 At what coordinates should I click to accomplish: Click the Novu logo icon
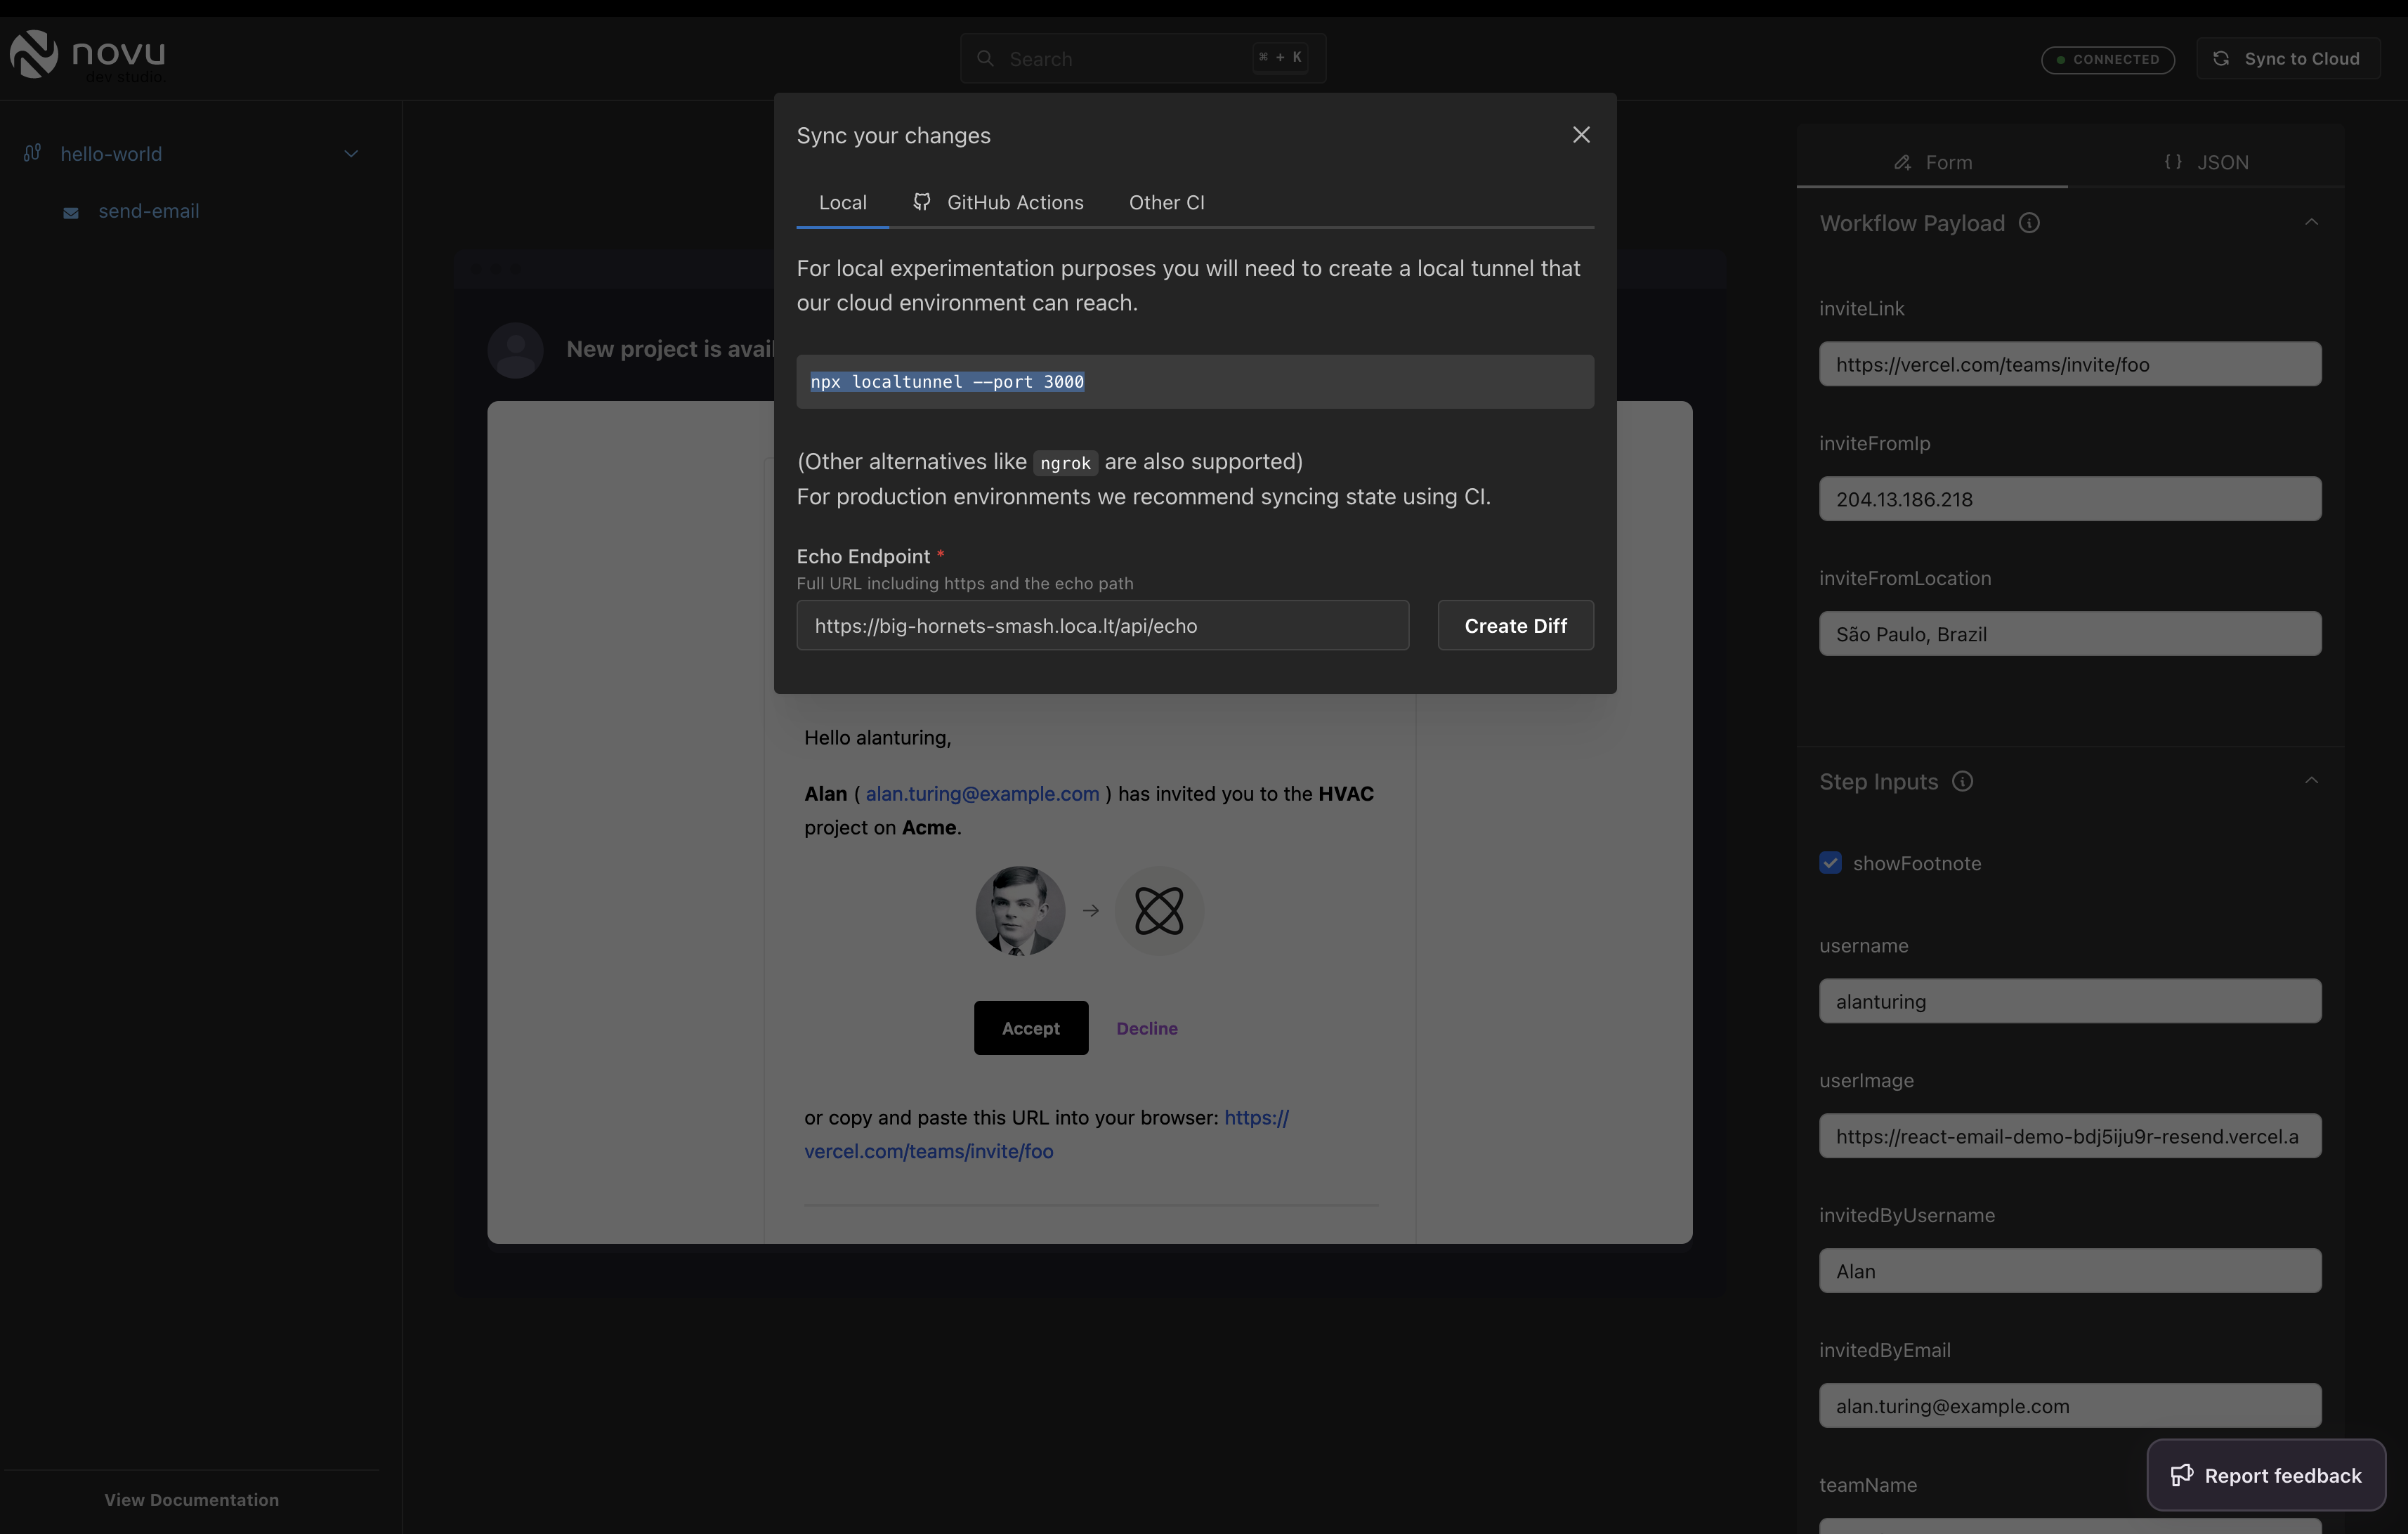[x=34, y=54]
